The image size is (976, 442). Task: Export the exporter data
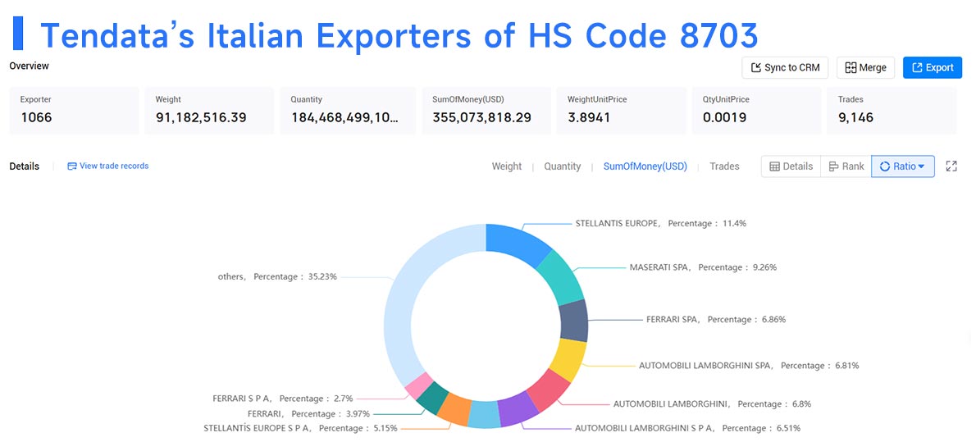[933, 68]
